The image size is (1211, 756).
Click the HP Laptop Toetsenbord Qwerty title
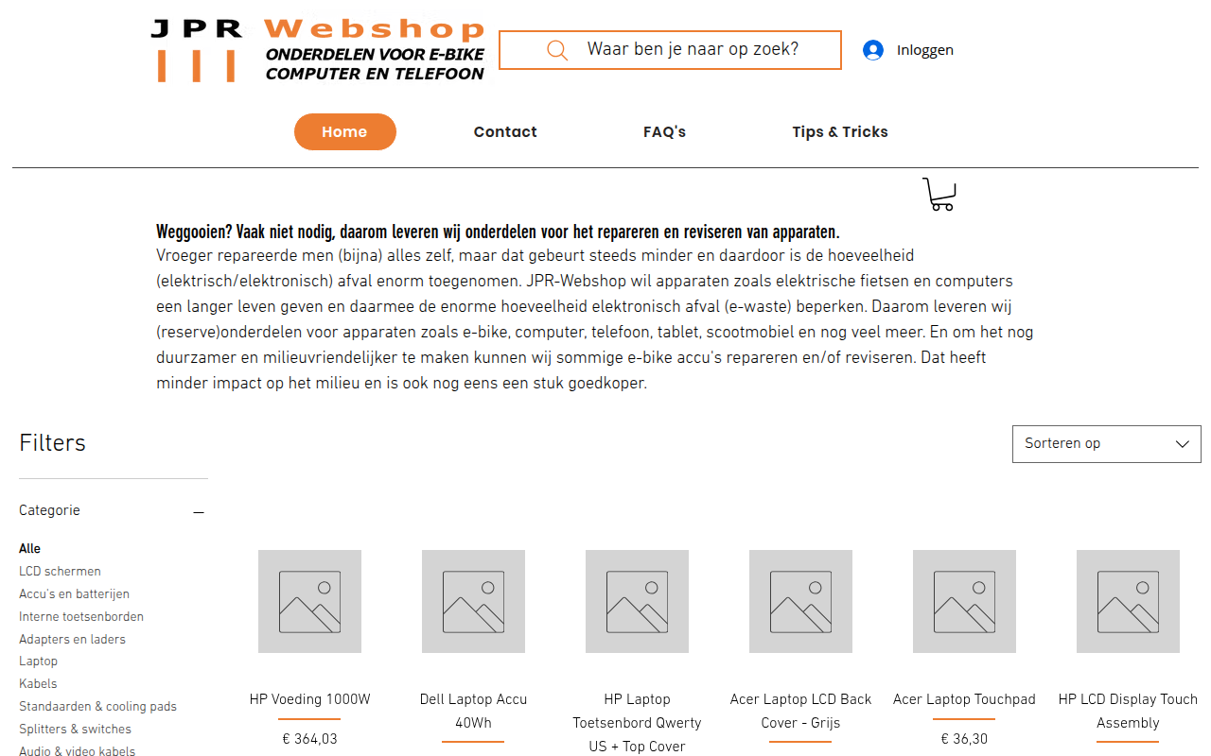pyautogui.click(x=637, y=723)
